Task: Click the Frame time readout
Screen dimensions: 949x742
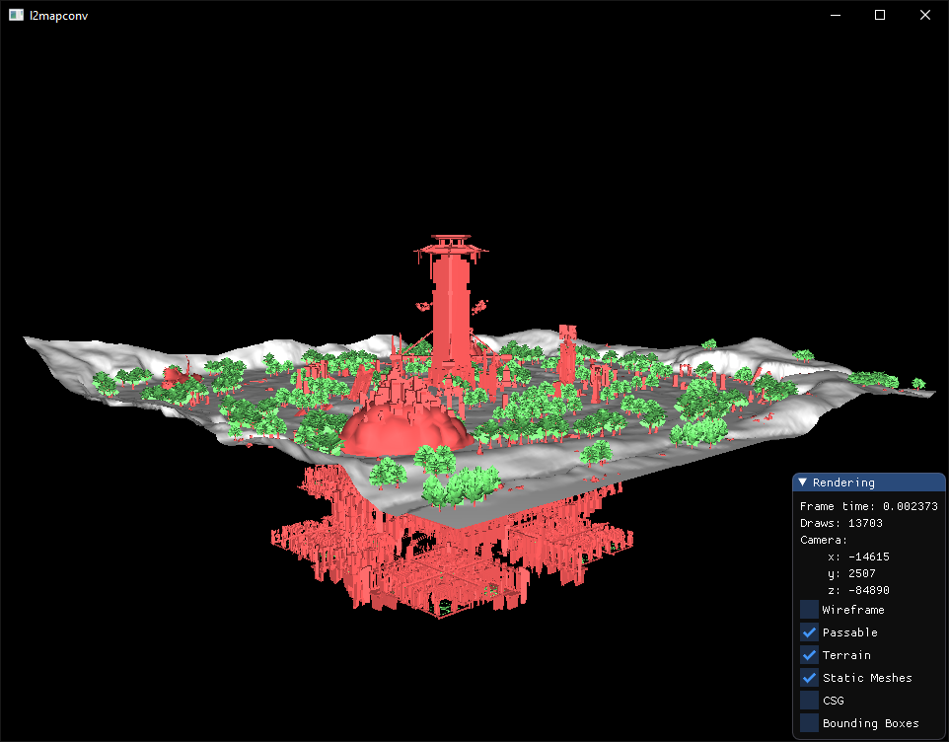Action: (x=868, y=506)
